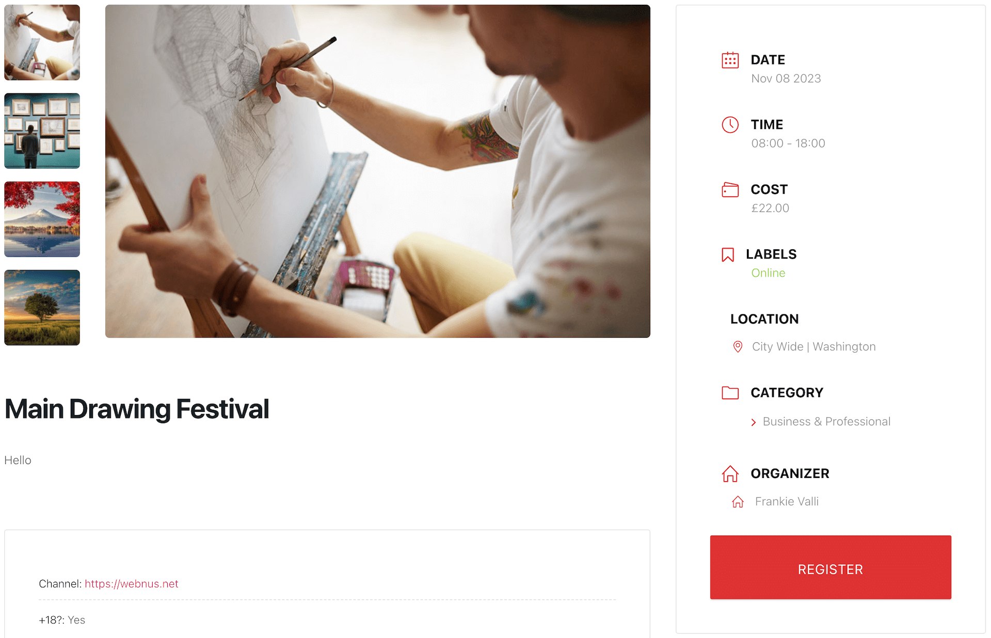Click the wallet icon beside Cost

click(730, 190)
